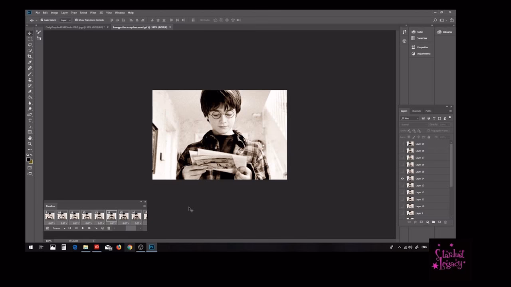Open the Zoom tool

(30, 143)
